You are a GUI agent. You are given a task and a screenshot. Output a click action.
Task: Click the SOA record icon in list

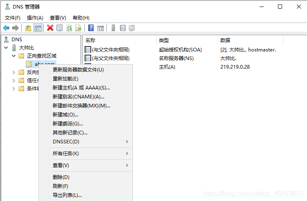88,49
